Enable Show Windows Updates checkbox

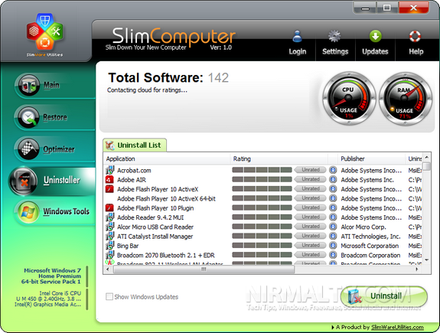coord(109,296)
